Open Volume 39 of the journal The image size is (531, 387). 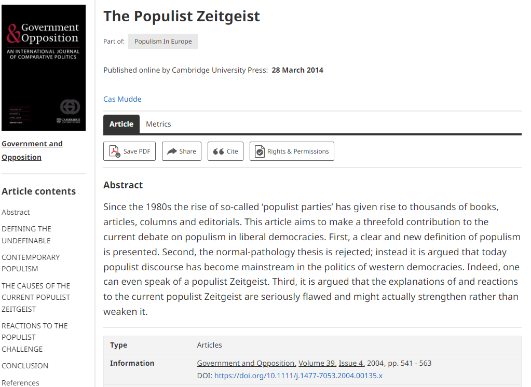pyautogui.click(x=316, y=363)
